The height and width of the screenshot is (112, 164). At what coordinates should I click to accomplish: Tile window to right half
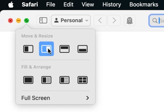coord(46,49)
